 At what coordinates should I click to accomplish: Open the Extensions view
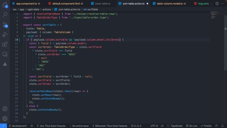tap(5, 44)
